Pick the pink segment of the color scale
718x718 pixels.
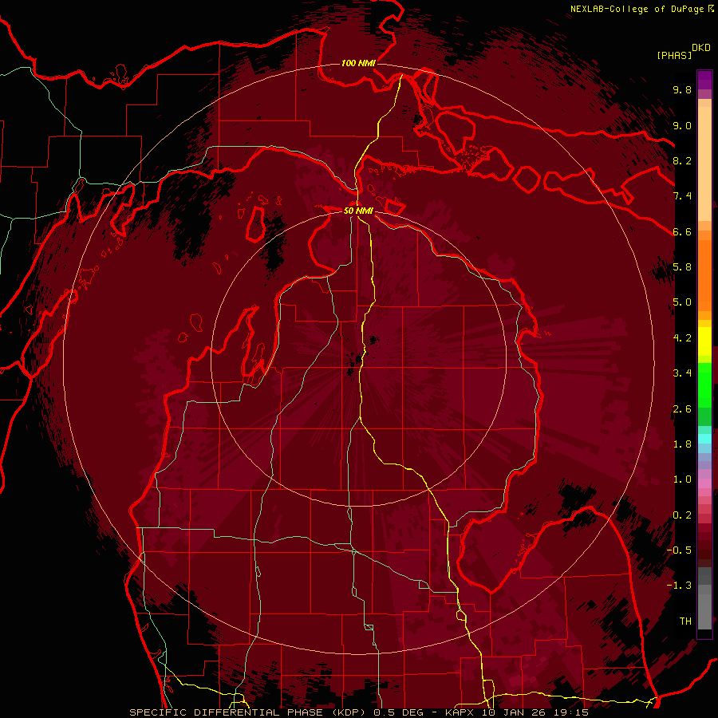(704, 483)
